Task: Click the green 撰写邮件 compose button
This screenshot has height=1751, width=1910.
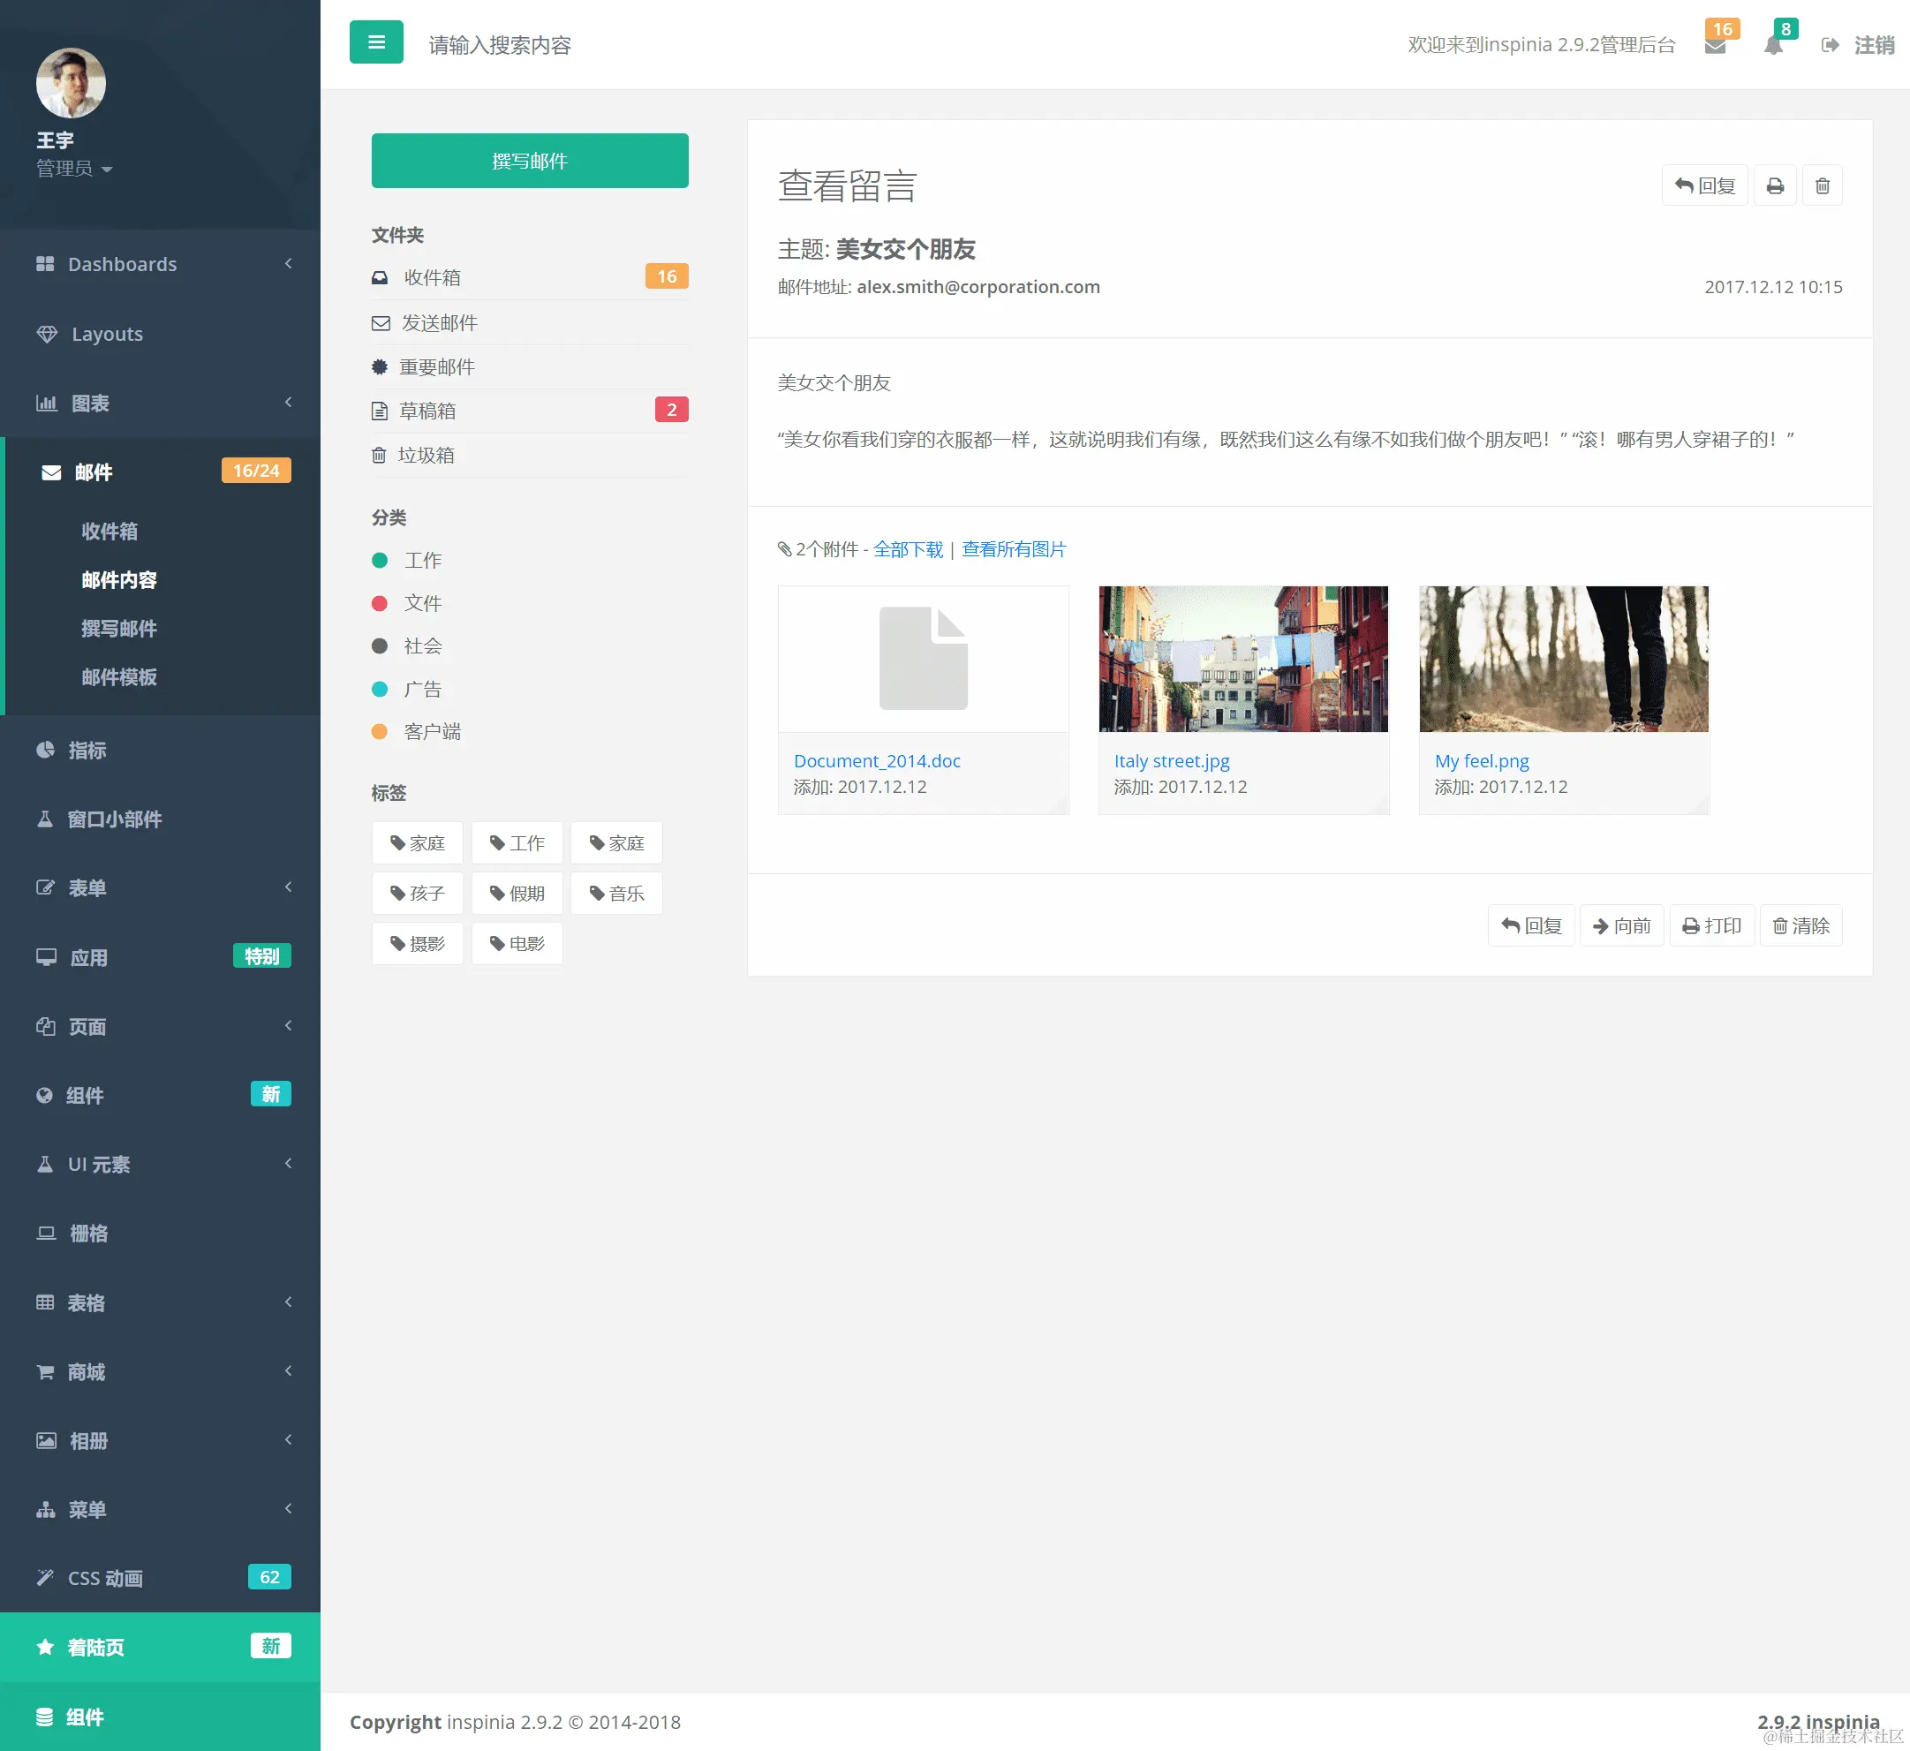Action: 529,160
